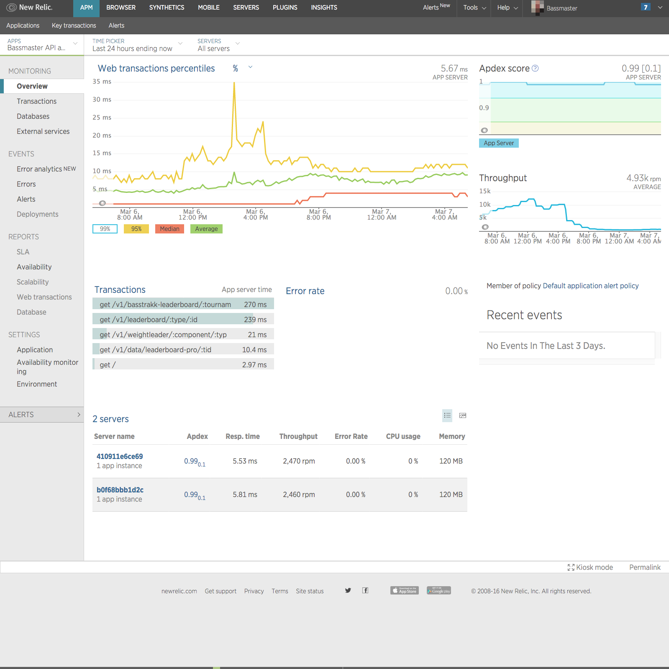Open Key transactions submenu item
This screenshot has height=669, width=669.
pyautogui.click(x=74, y=26)
